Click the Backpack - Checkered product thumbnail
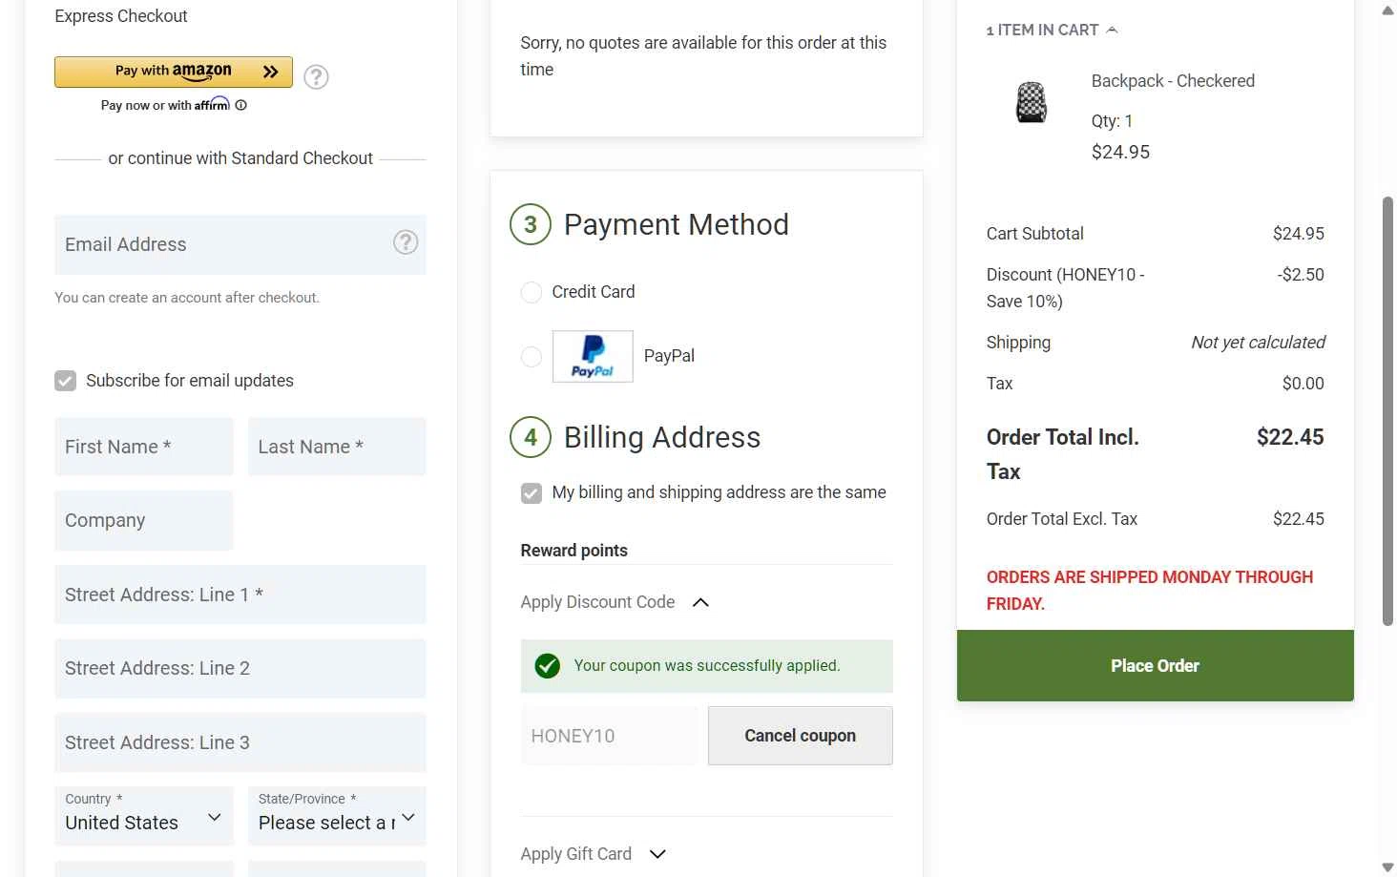 (1032, 102)
